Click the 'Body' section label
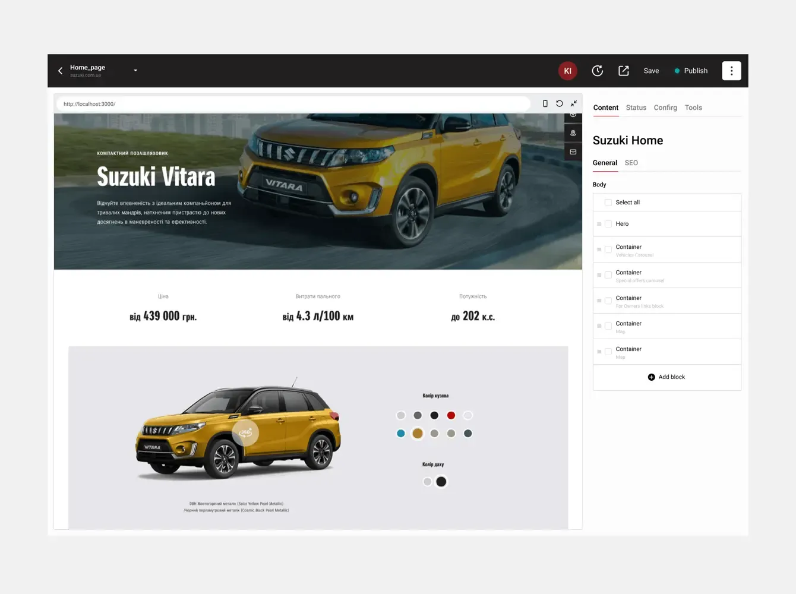 tap(599, 185)
